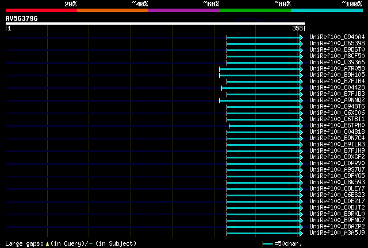The image size is (368, 248).
Task: Click the cyan ~100% identity color band
Action: pyautogui.click(x=327, y=10)
